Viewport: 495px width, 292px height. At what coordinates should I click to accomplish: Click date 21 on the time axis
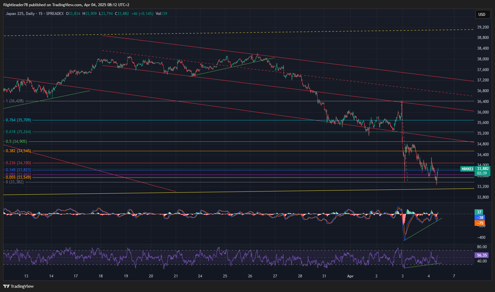176,276
